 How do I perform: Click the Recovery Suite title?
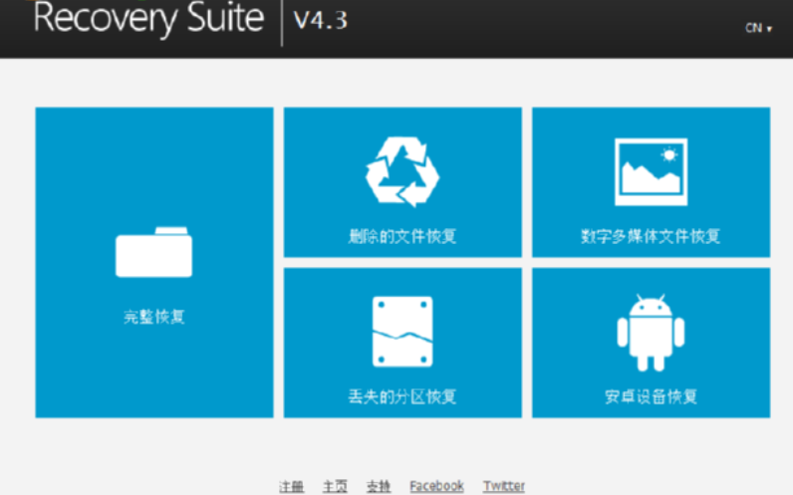click(148, 19)
